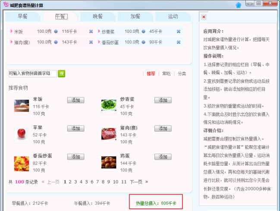
Task: Add 炒青菜 to the meal
Action: [x=163, y=100]
